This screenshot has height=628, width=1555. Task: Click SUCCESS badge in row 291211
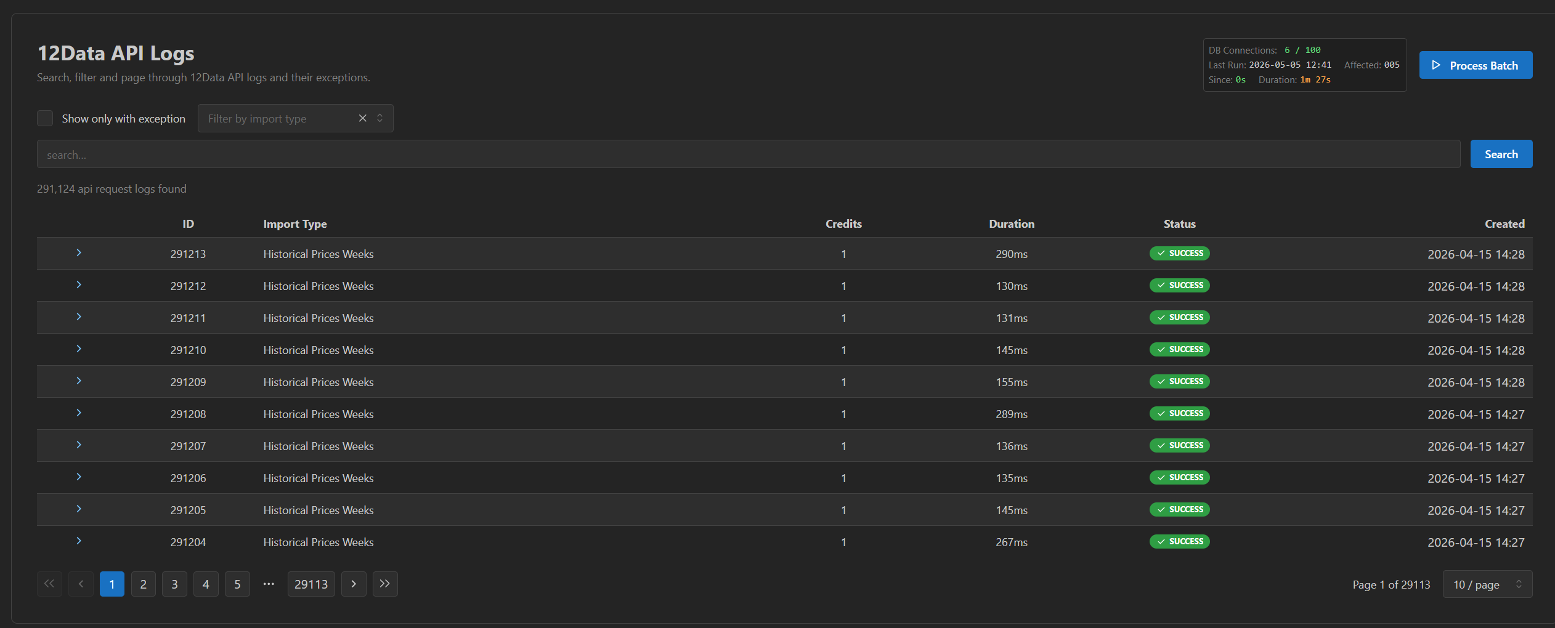tap(1179, 317)
